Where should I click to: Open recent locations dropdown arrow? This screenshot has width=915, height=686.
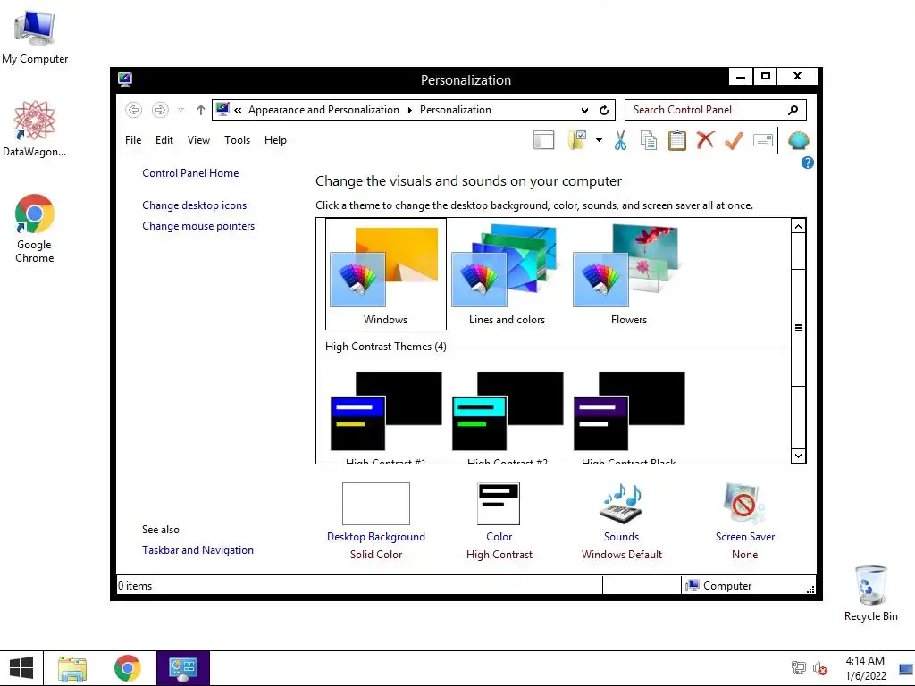(180, 110)
